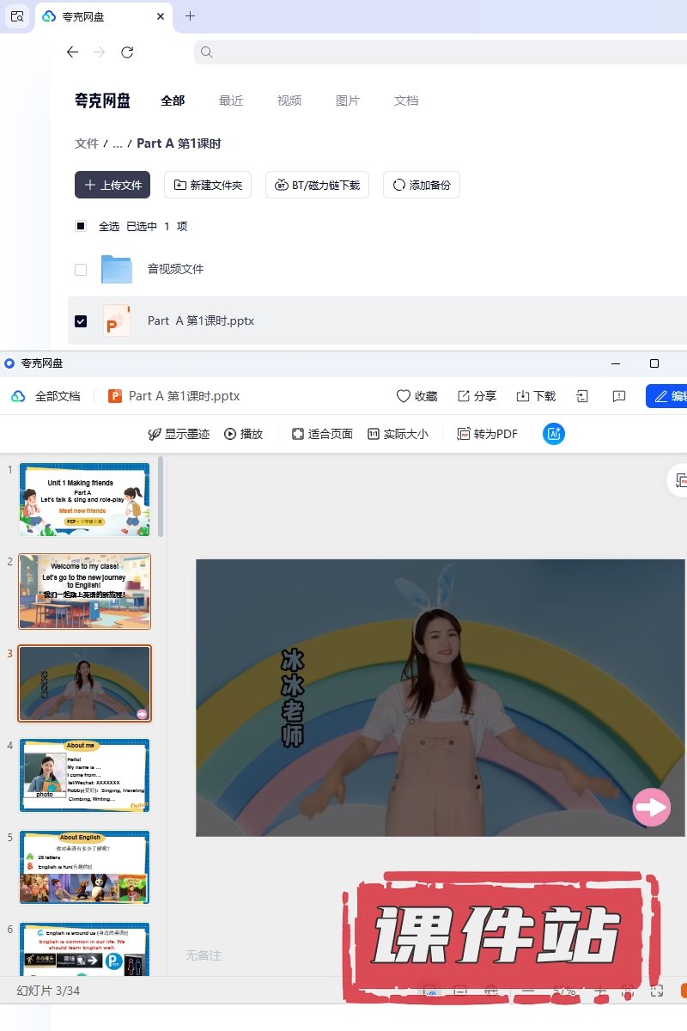Open a new browser tab with the plus icon
Screen dimensions: 687x1031
tap(190, 16)
